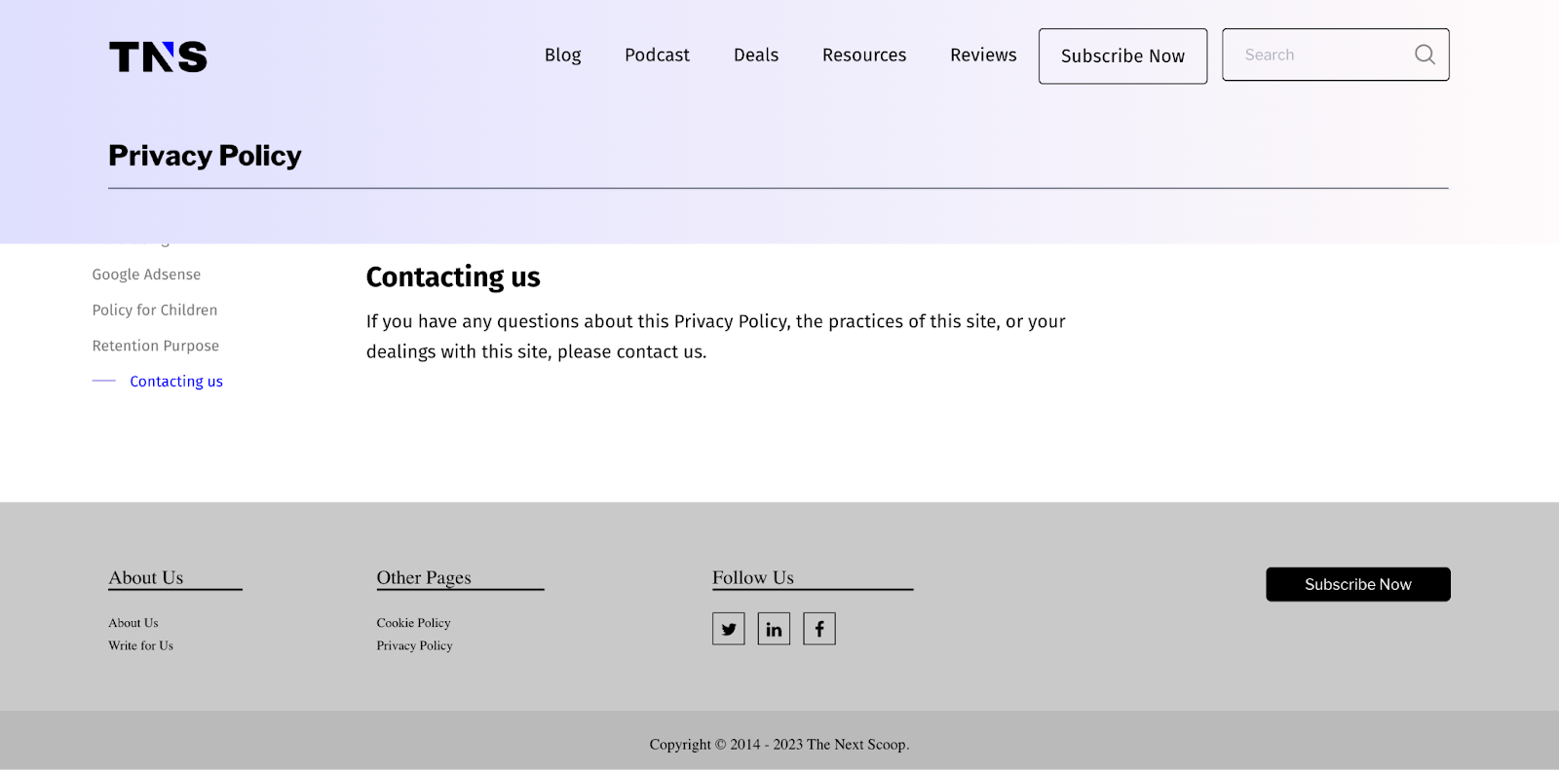Open Resources from the top navigation
The width and height of the screenshot is (1559, 770).
864,55
